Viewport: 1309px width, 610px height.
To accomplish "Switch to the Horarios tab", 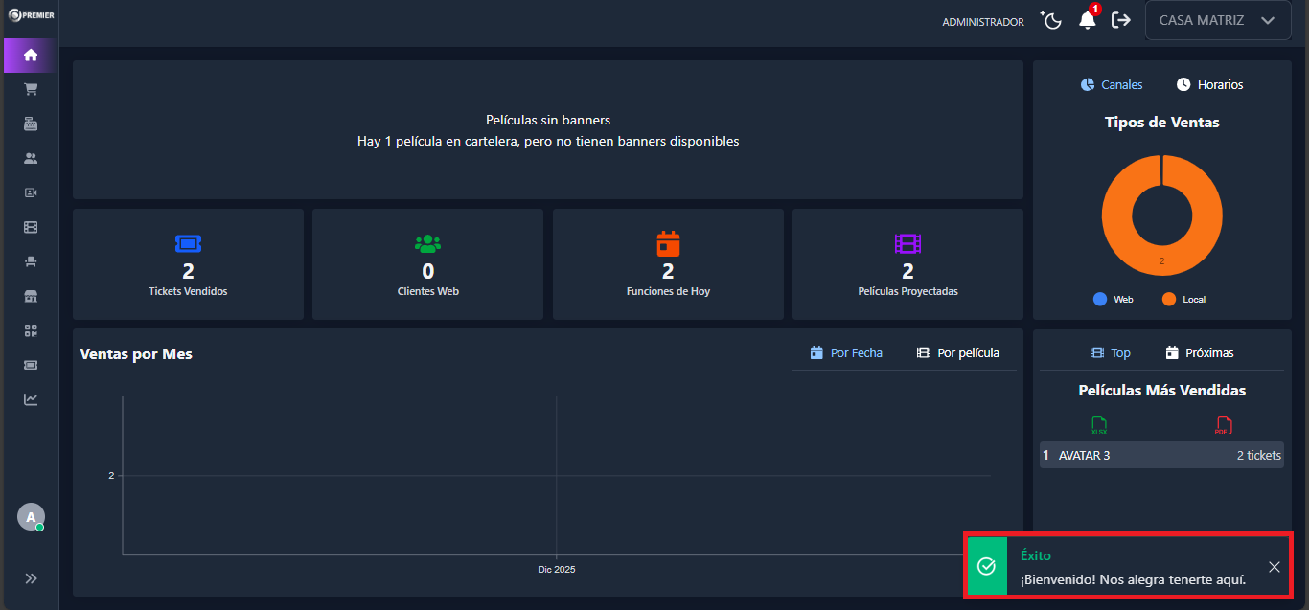I will (1209, 84).
